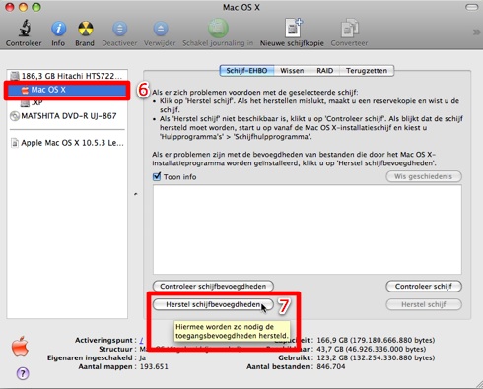Click the toolbar toggle pill in the title bar
483x389 pixels.
point(472,7)
